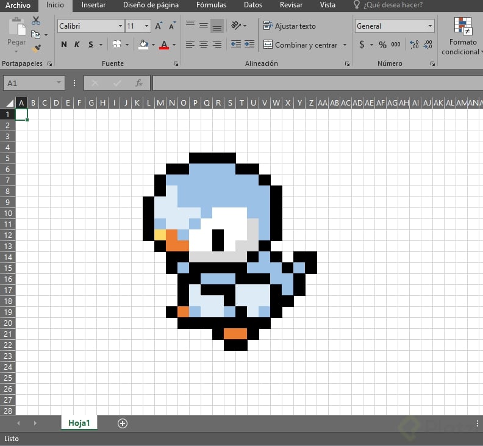Open the Archivo menu
Image resolution: width=483 pixels, height=446 pixels.
[x=18, y=5]
